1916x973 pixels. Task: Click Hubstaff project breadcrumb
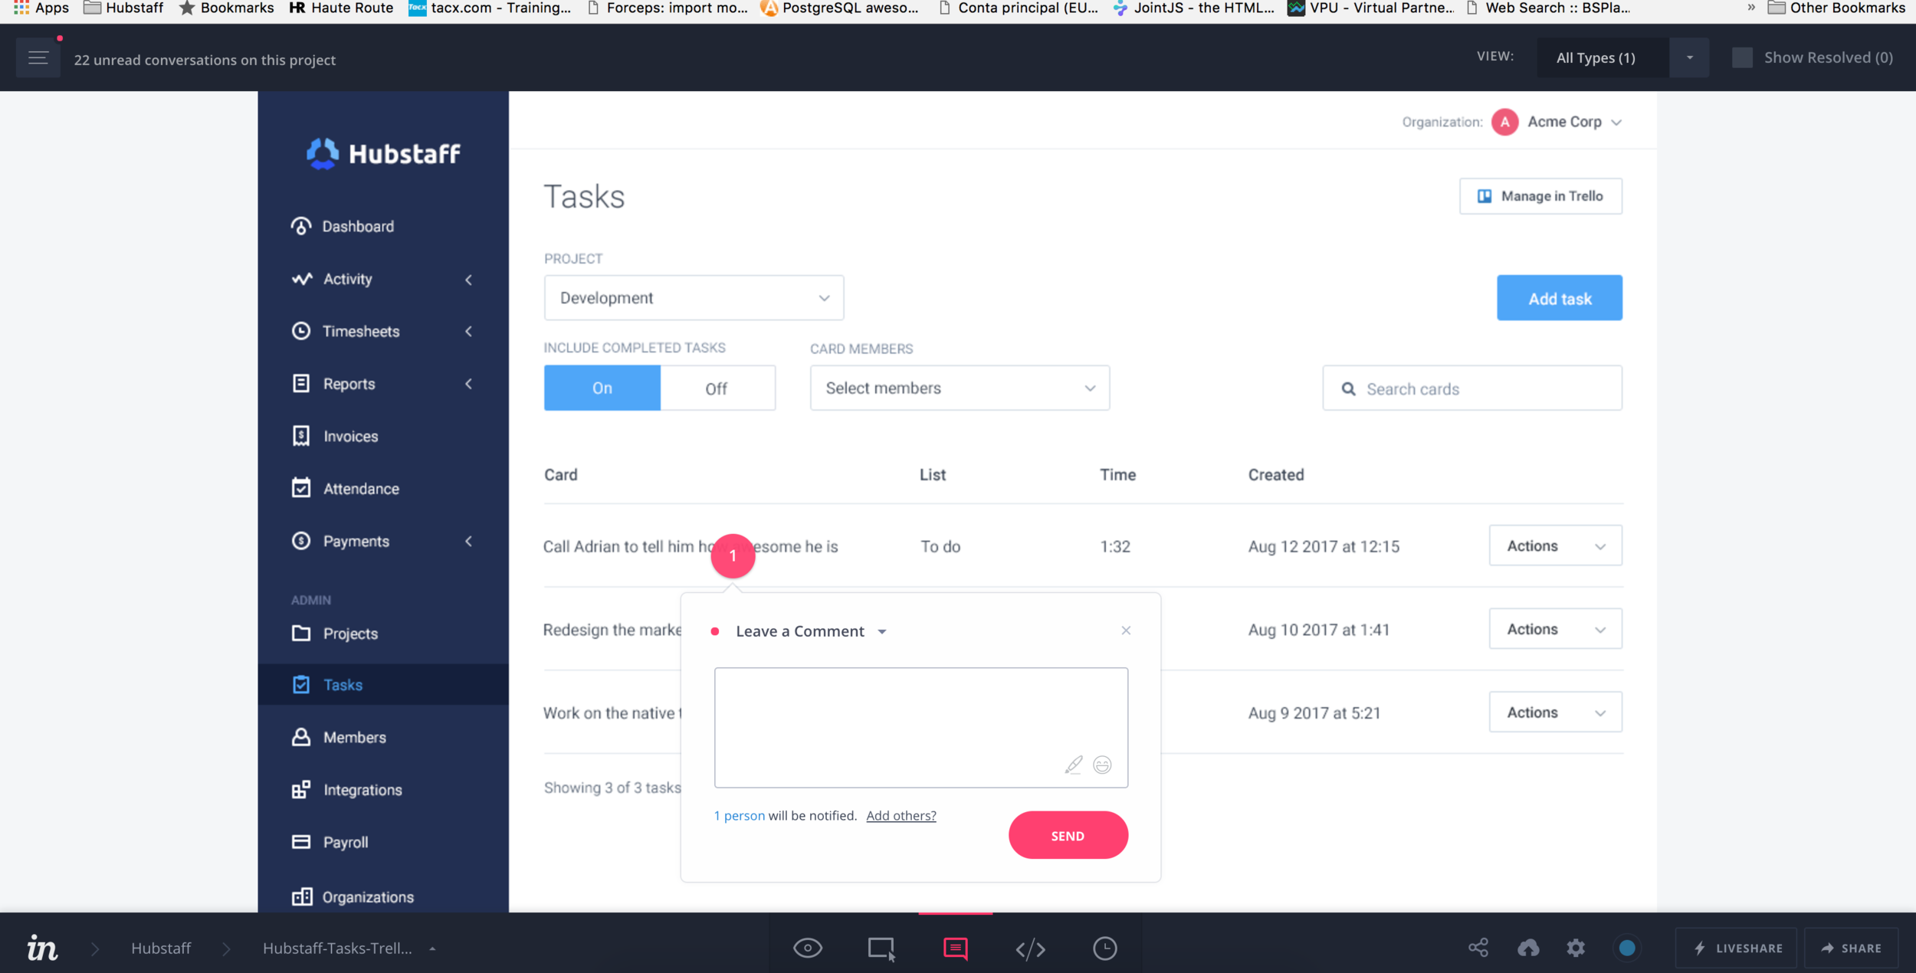(160, 948)
